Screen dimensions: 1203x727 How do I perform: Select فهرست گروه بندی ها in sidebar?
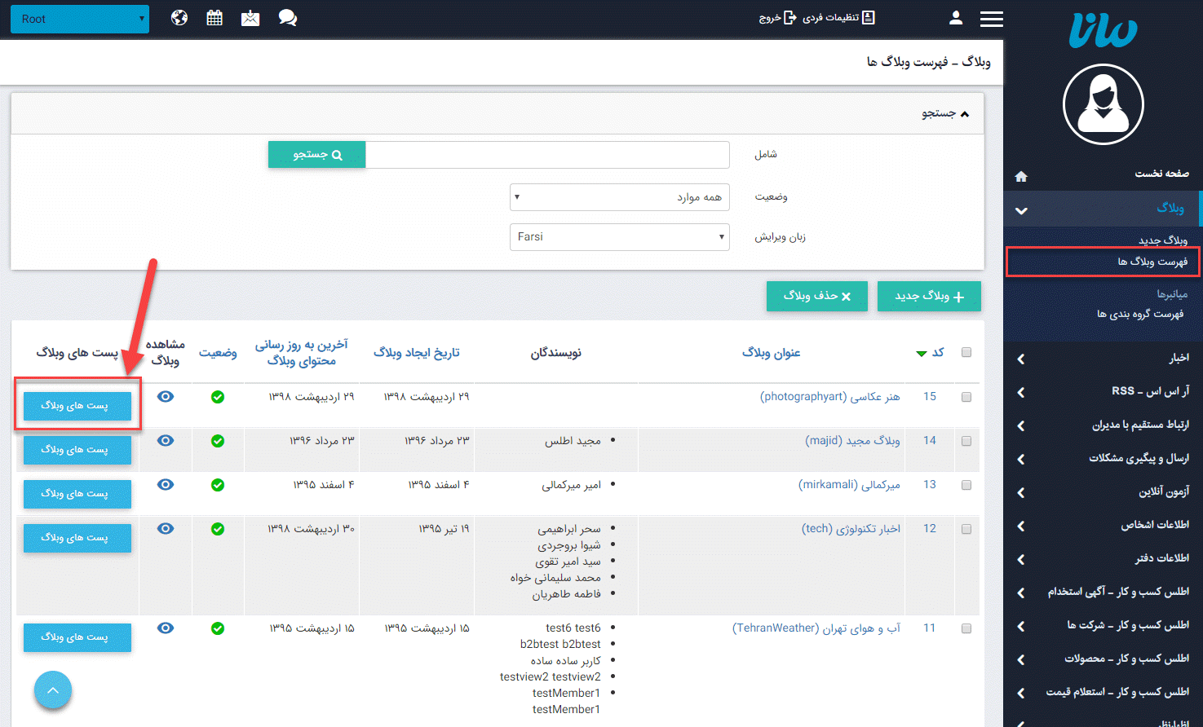(1139, 314)
